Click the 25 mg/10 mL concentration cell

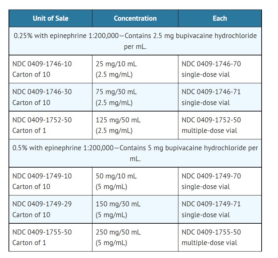[x=135, y=69]
